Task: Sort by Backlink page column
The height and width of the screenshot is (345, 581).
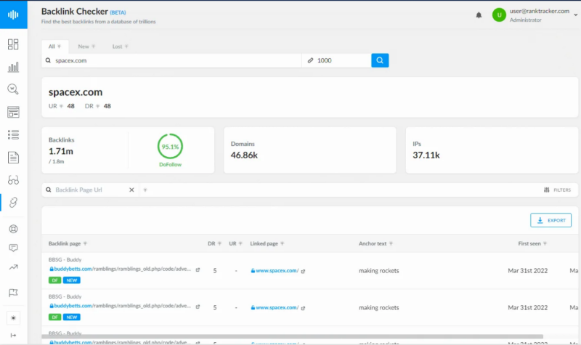Action: coord(68,243)
